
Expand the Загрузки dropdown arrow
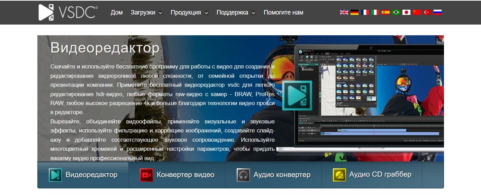click(x=160, y=13)
